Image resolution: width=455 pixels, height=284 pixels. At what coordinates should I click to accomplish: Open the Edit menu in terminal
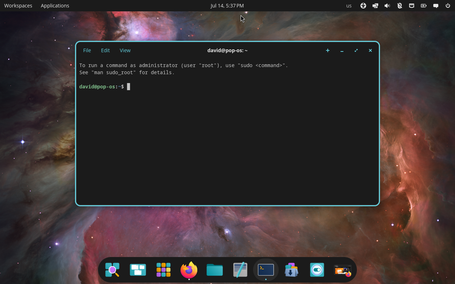pos(105,50)
